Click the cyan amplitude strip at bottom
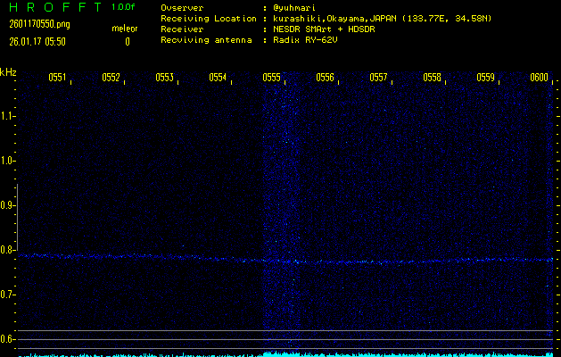Image resolution: width=561 pixels, height=357 pixels. [x=285, y=353]
